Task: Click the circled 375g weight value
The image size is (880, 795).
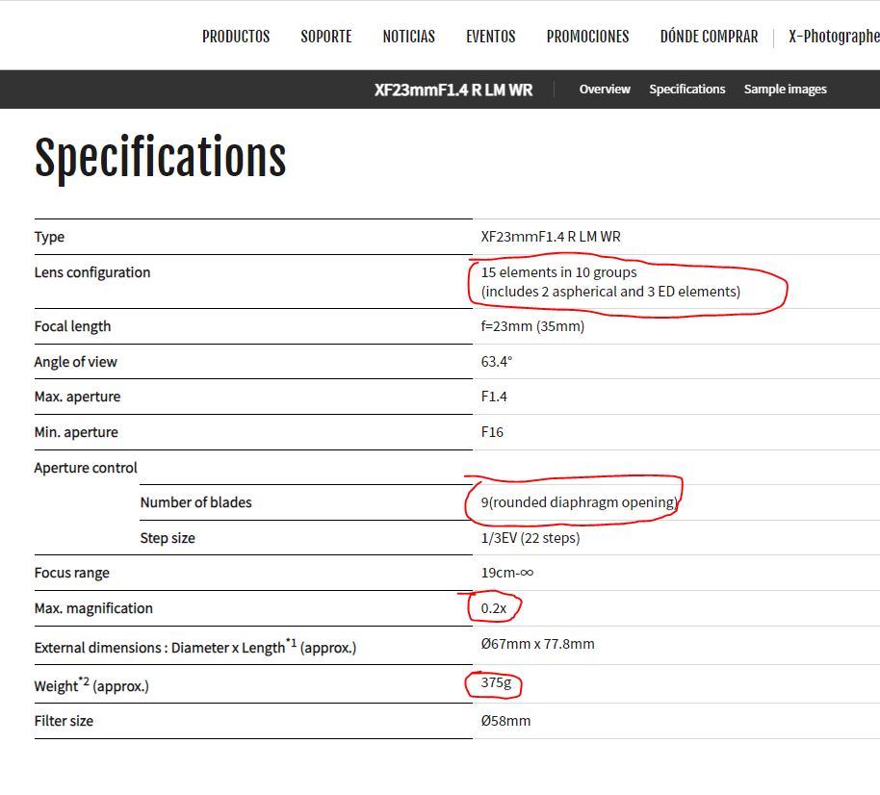Action: [x=495, y=684]
